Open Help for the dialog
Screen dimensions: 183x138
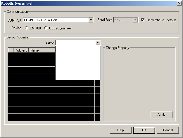point(120,130)
